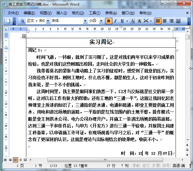Click the Character Scaling icon
The height and width of the screenshot is (171, 193).
point(146,21)
